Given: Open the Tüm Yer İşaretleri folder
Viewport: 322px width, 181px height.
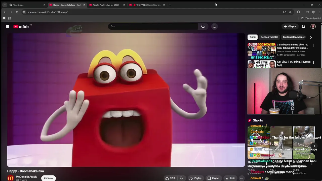Looking at the screenshot, I should (x=311, y=18).
